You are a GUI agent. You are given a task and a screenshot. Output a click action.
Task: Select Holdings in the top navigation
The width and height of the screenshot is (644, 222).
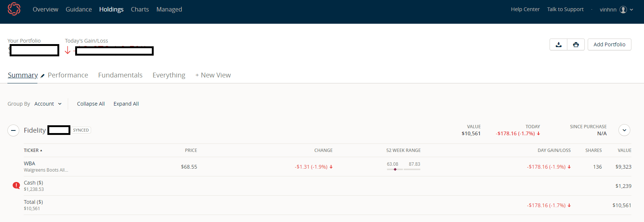[111, 9]
